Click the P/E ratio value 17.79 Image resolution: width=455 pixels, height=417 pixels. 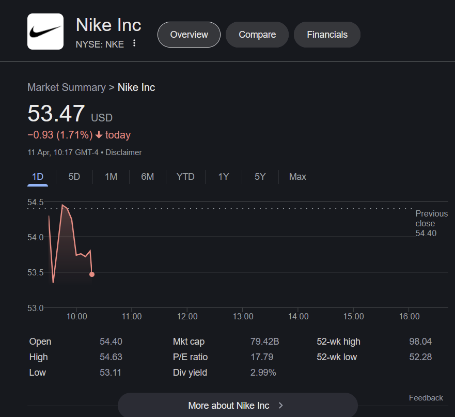262,357
